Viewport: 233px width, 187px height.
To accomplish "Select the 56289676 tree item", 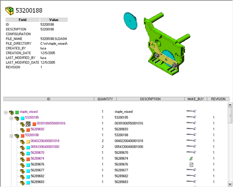I will (38, 164).
